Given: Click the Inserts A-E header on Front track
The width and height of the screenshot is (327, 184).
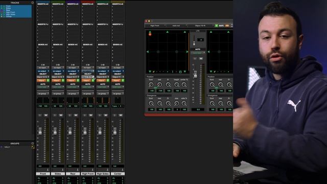Looking at the screenshot, I should pyautogui.click(x=43, y=4).
